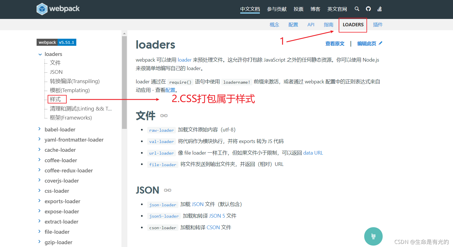The width and height of the screenshot is (453, 247).
Task: Expand exports-loader chevron
Action: coord(39,201)
